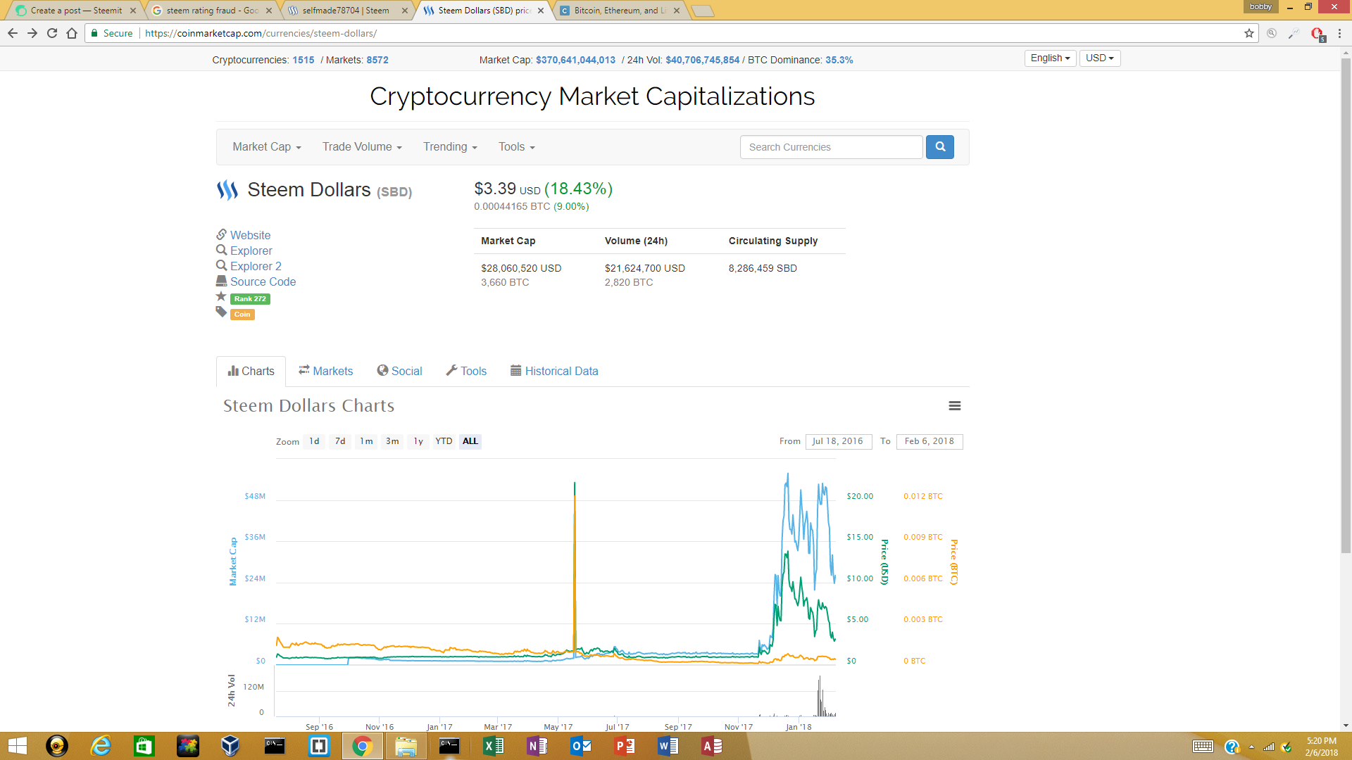Open the USD currency dropdown
This screenshot has width=1352, height=760.
point(1099,58)
